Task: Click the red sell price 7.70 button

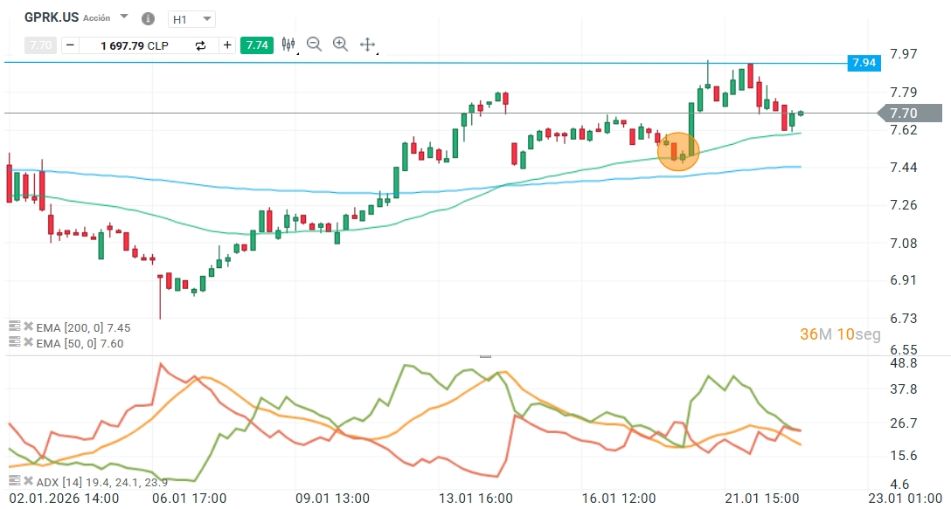Action: click(40, 45)
